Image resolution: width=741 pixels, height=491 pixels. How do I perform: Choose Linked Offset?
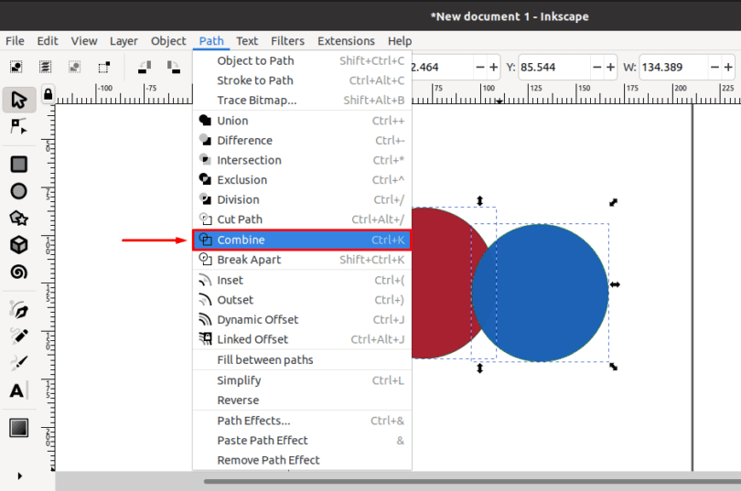point(302,340)
